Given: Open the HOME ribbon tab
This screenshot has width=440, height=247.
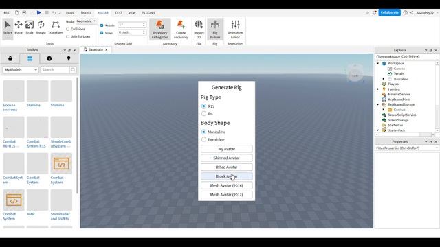Looking at the screenshot, I should [70, 13].
